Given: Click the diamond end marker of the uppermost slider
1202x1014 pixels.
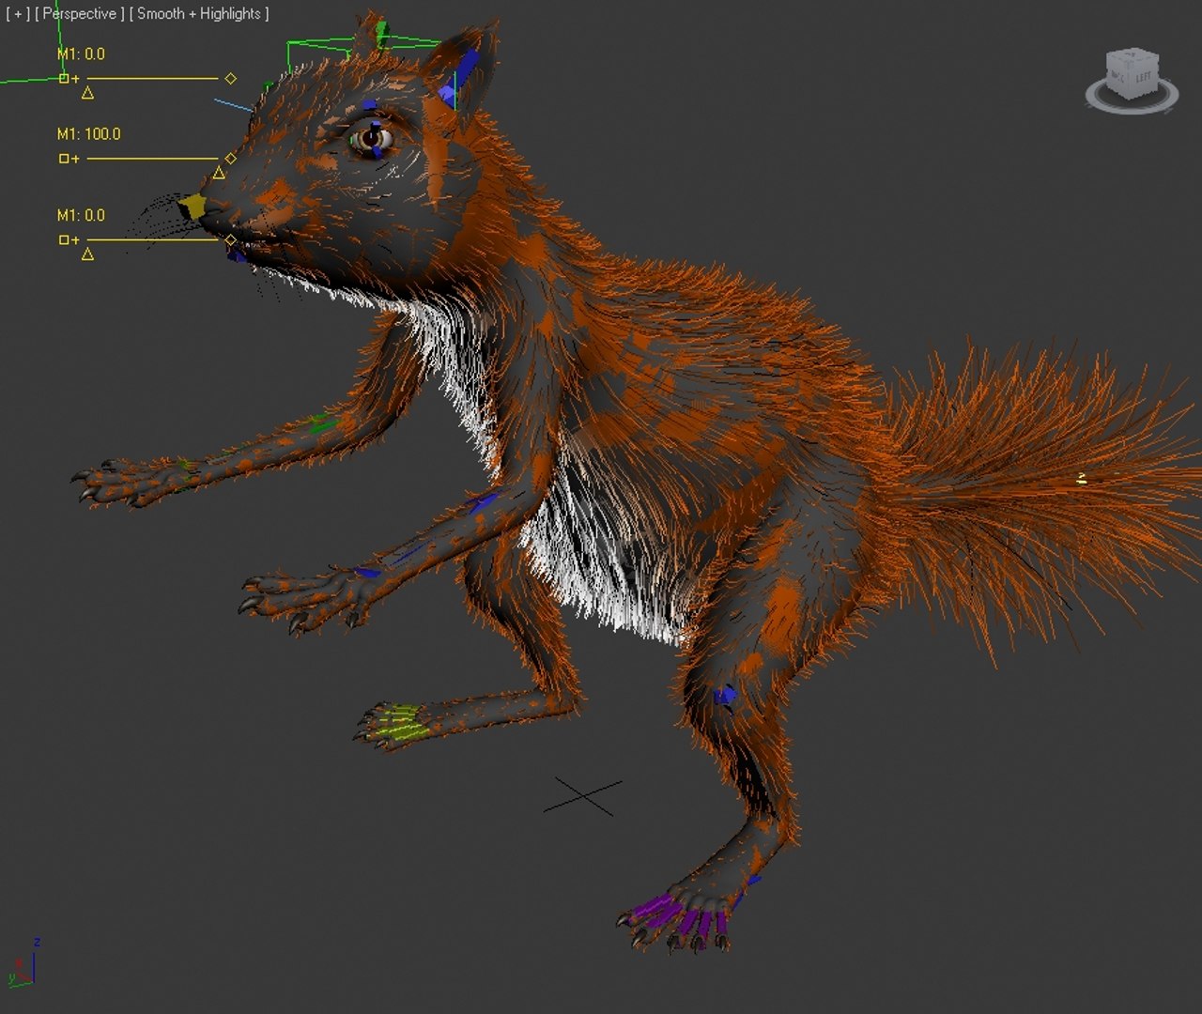Looking at the screenshot, I should click(231, 79).
